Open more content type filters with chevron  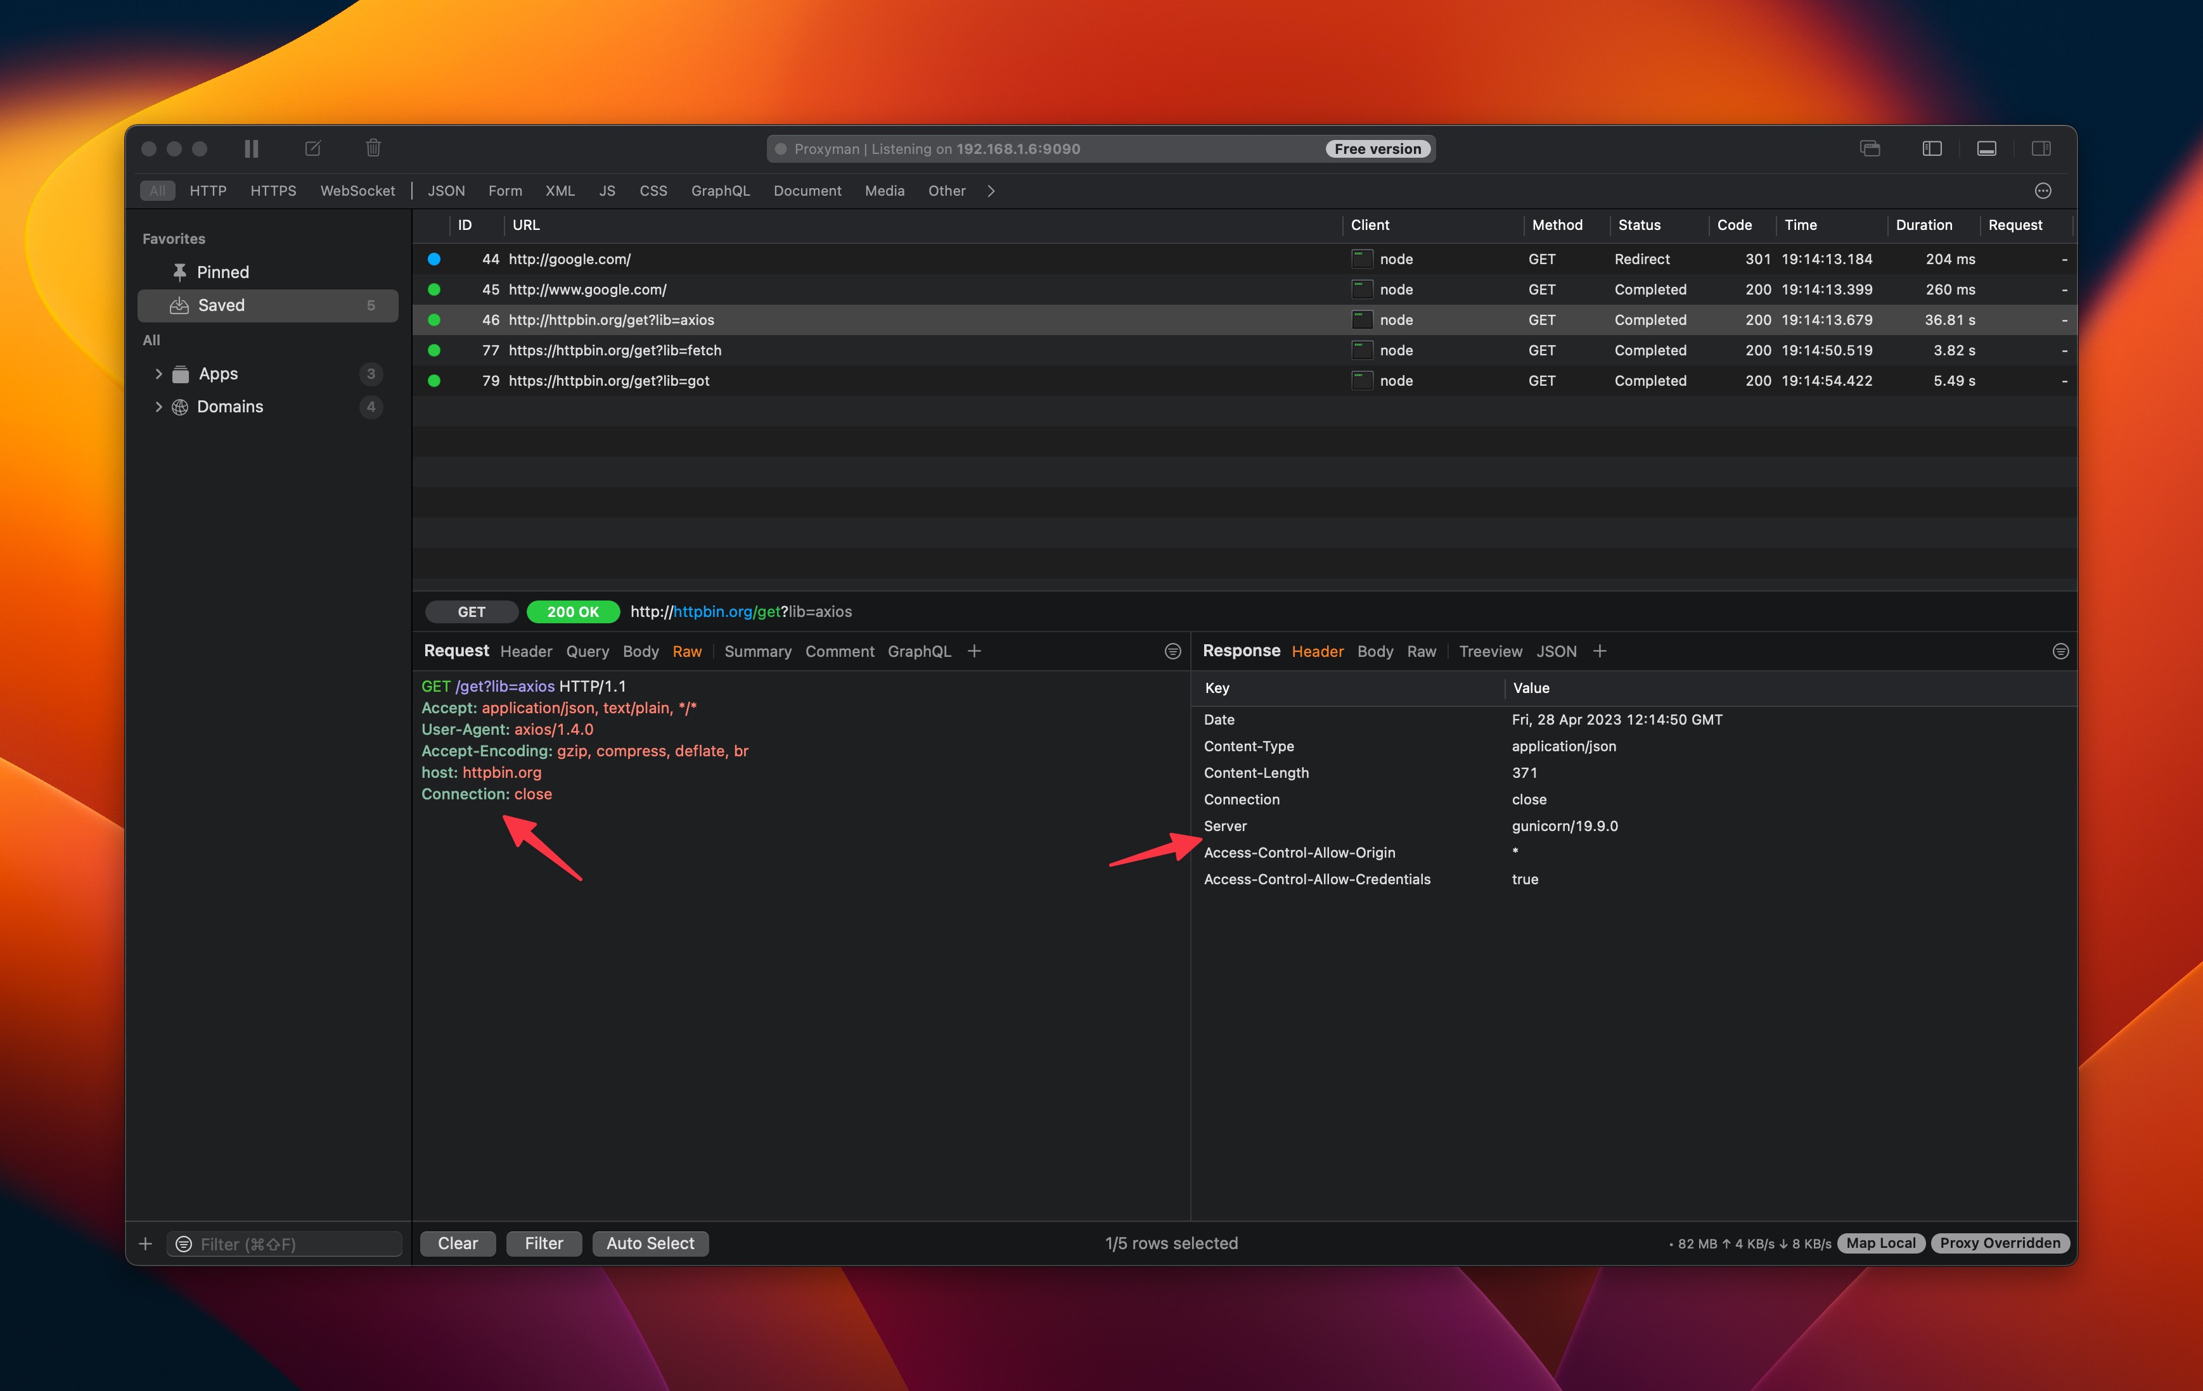tap(991, 190)
